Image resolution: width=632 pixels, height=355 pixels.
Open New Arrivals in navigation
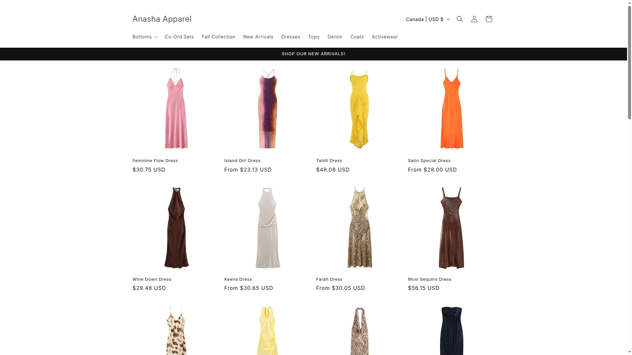(258, 37)
